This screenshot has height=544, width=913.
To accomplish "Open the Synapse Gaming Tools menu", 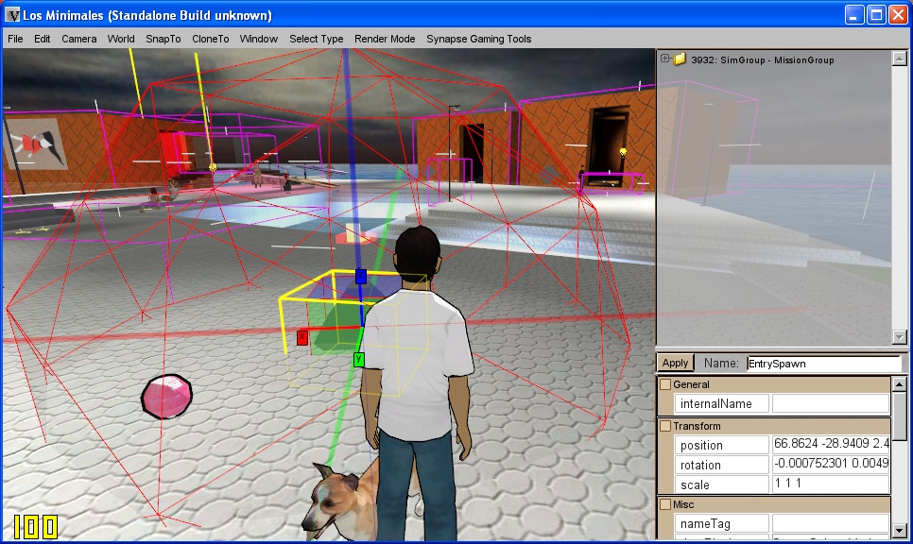I will (478, 39).
